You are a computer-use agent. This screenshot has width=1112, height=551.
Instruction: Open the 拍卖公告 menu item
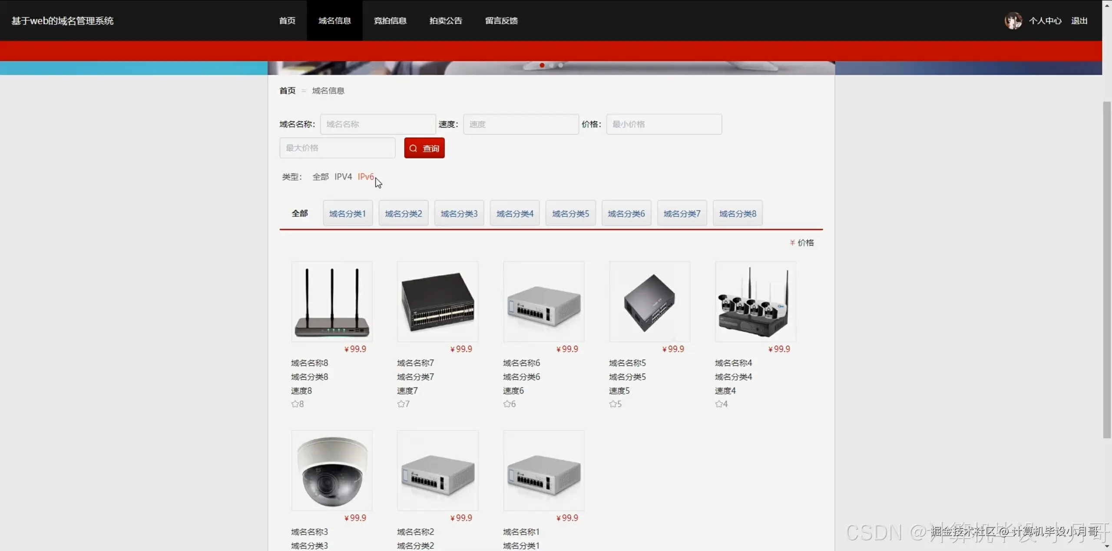click(x=445, y=20)
